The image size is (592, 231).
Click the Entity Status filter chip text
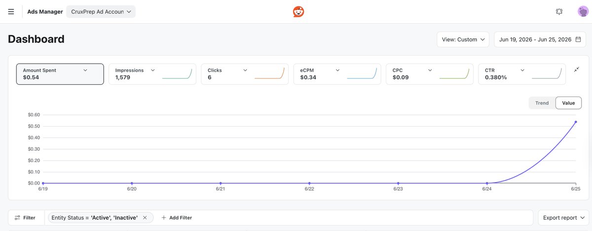tap(94, 217)
